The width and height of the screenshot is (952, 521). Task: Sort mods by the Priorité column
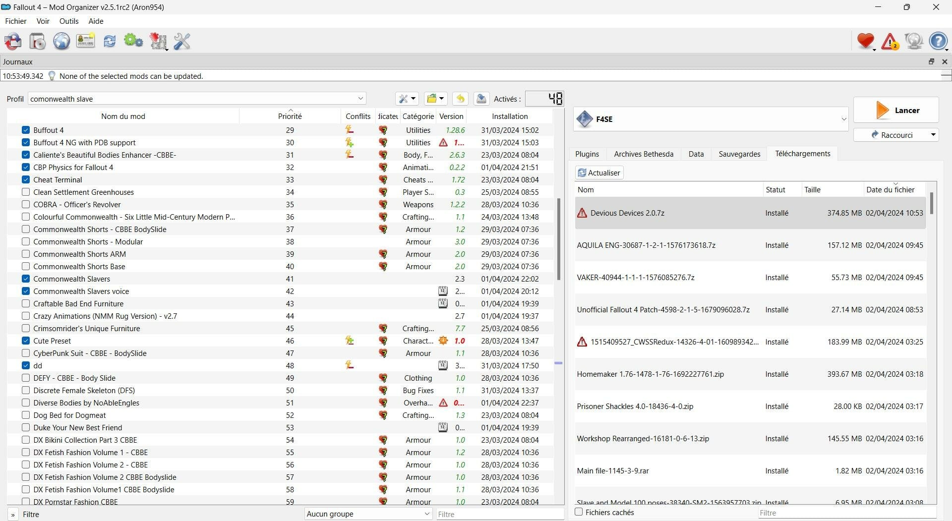290,116
